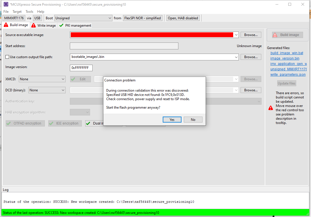Click the green checkmark on OTFAD encryption

click(9, 123)
